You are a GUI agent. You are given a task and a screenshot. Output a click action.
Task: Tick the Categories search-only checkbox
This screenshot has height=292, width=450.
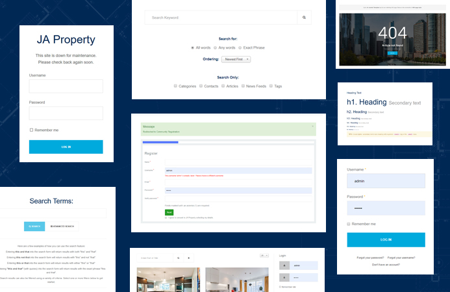coord(175,86)
